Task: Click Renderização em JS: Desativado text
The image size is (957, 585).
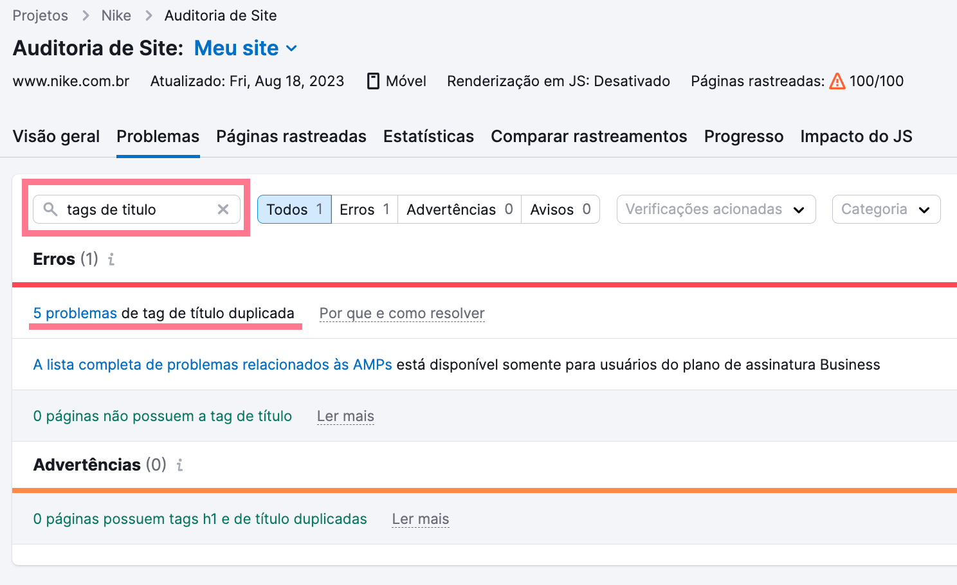Action: point(559,81)
